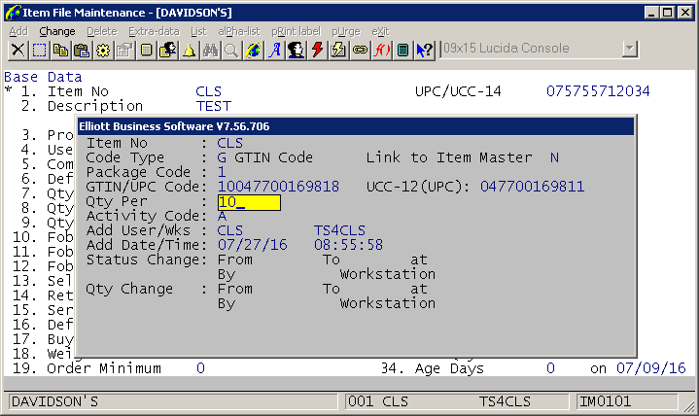699x416 pixels.
Task: Click the chain link icon
Action: 361,50
